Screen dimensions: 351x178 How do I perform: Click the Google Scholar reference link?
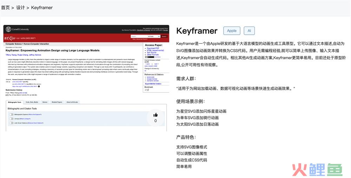tap(152, 79)
